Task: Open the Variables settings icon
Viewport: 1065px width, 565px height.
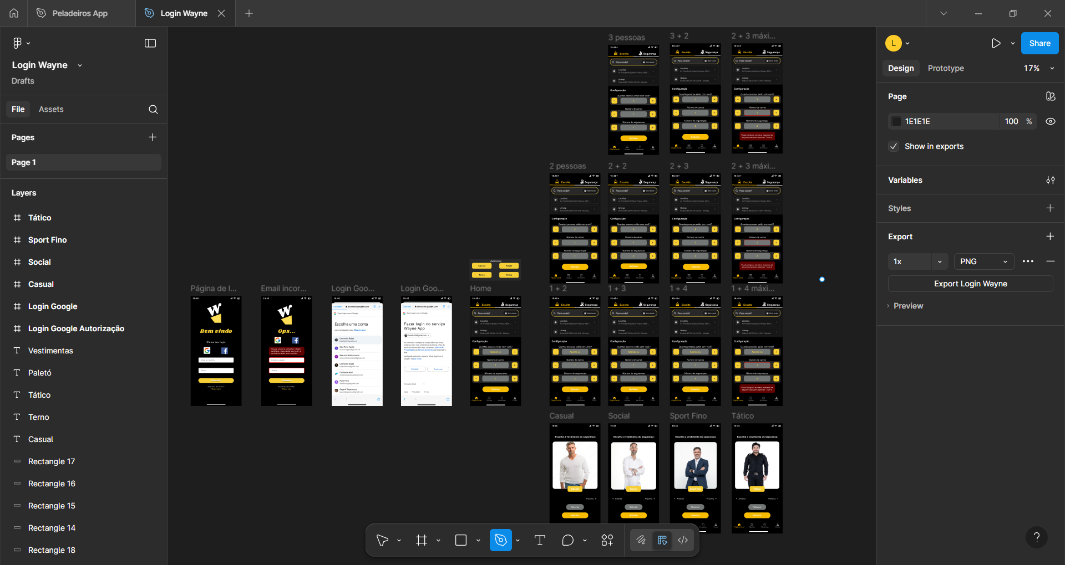Action: tap(1051, 180)
